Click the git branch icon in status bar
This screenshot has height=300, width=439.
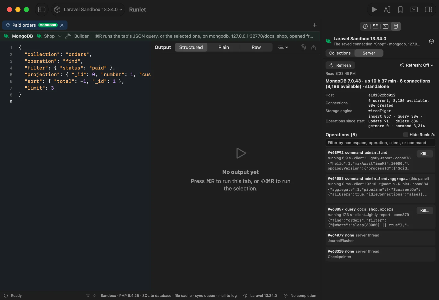(88, 296)
